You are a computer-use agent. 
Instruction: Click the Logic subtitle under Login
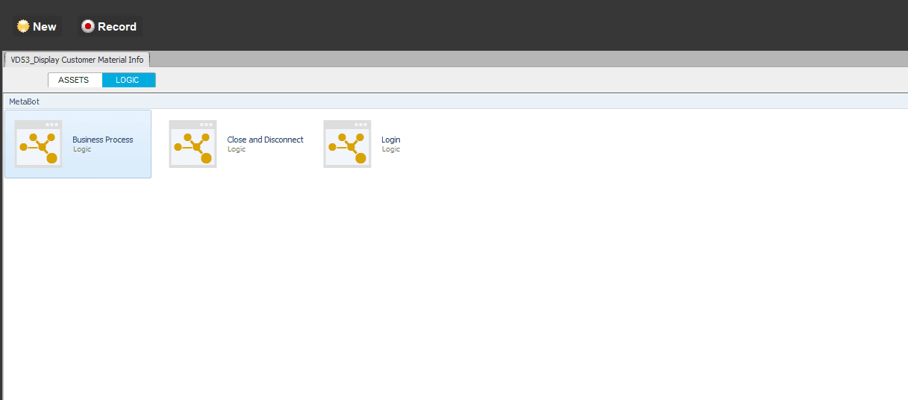tap(391, 149)
